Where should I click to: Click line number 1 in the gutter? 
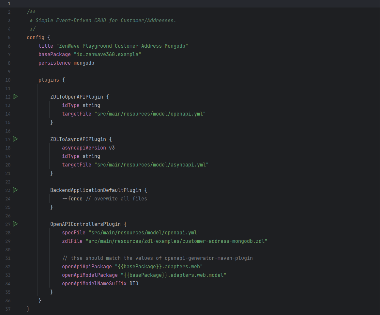point(9,4)
